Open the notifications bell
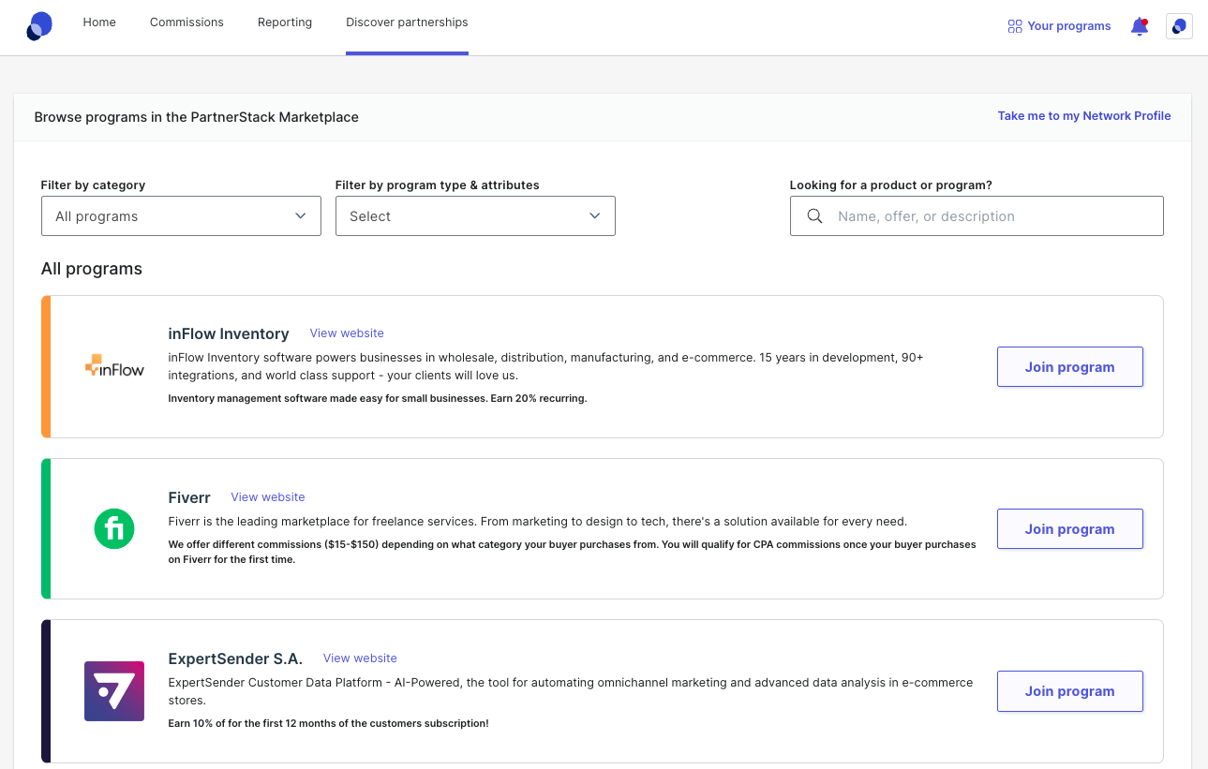Screen dimensions: 1208x769 click(x=1140, y=26)
